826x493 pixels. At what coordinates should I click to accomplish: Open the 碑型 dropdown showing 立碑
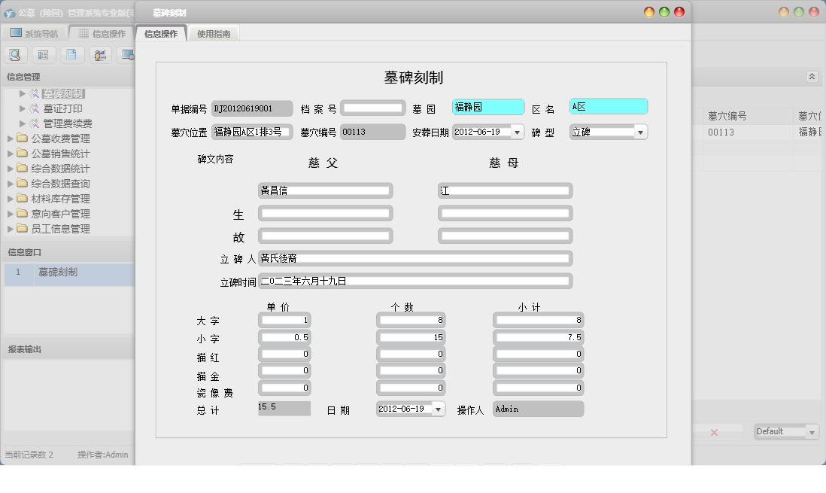pos(640,132)
